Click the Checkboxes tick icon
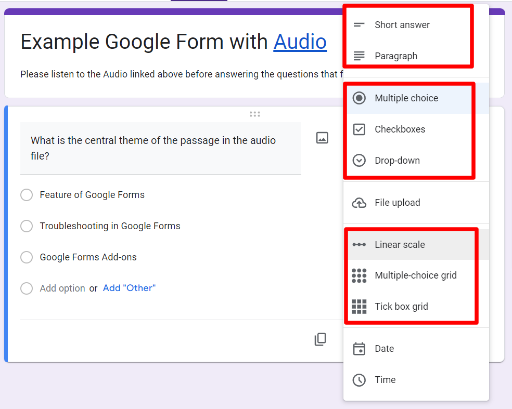The width and height of the screenshot is (512, 409). (359, 129)
